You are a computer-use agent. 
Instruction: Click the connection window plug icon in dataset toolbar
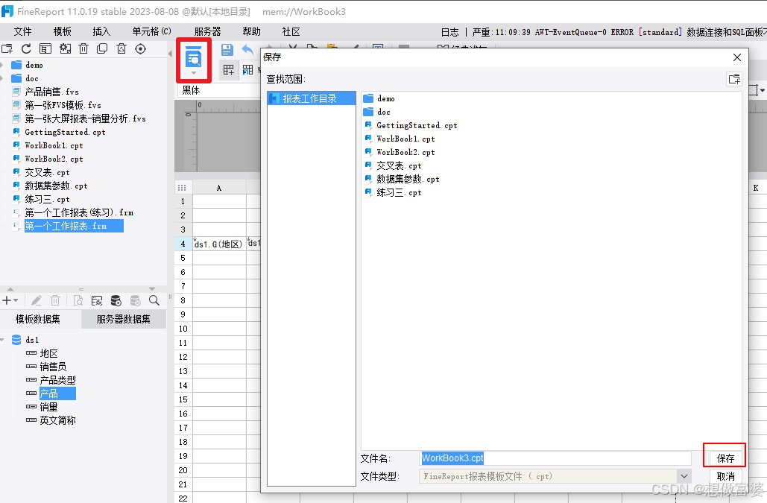coord(97,300)
